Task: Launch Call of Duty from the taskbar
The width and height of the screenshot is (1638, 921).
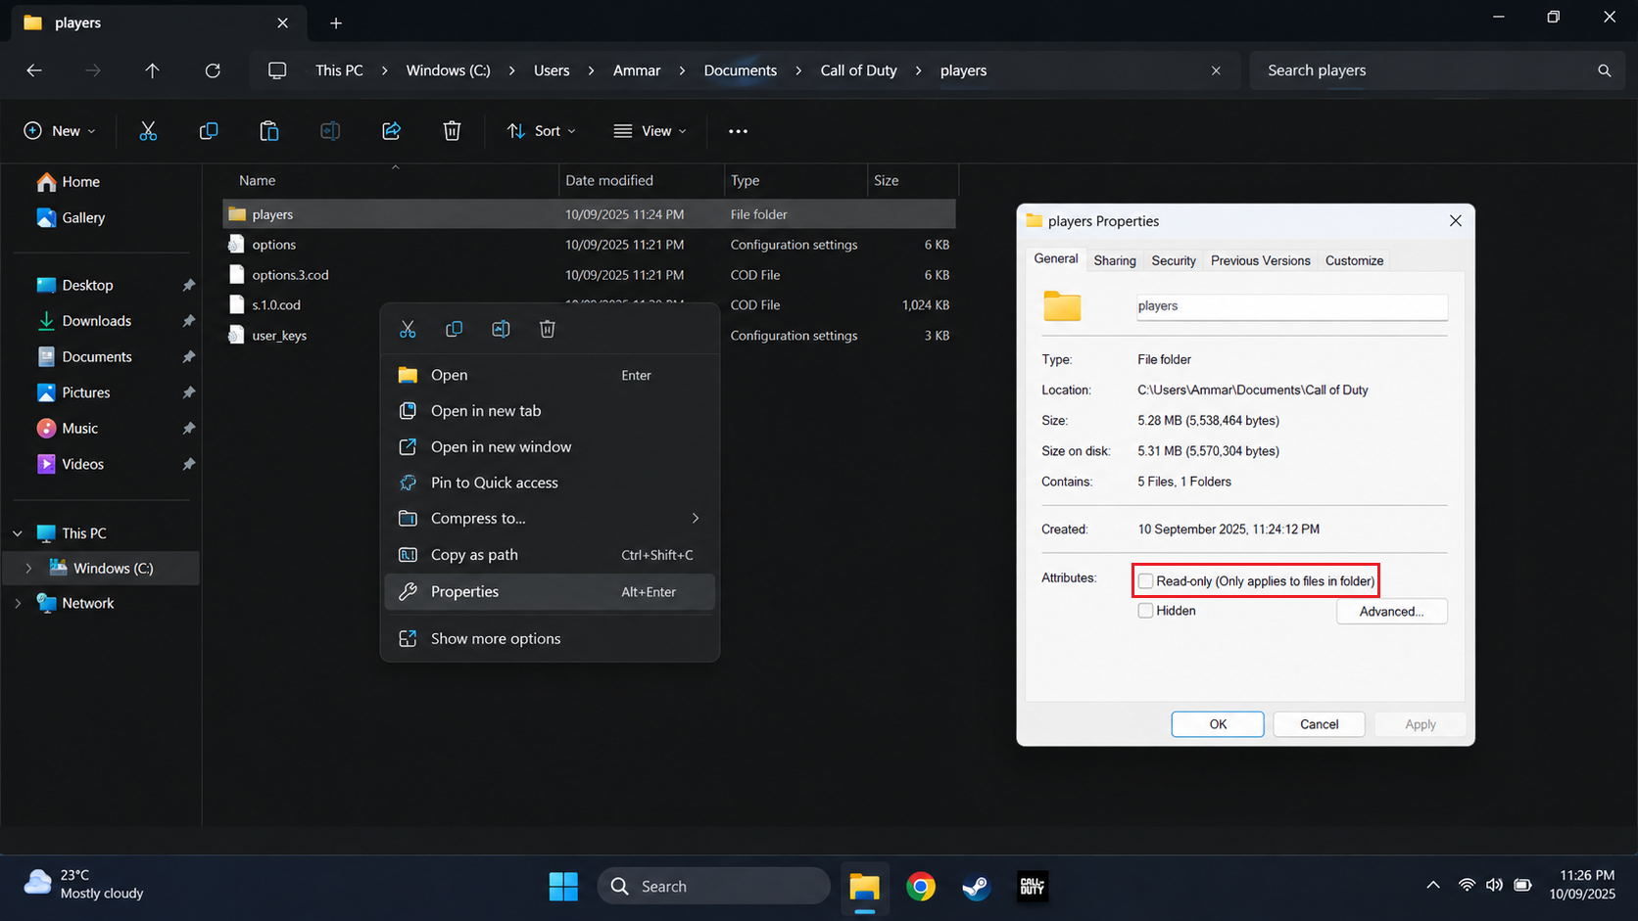Action: coord(1032,887)
